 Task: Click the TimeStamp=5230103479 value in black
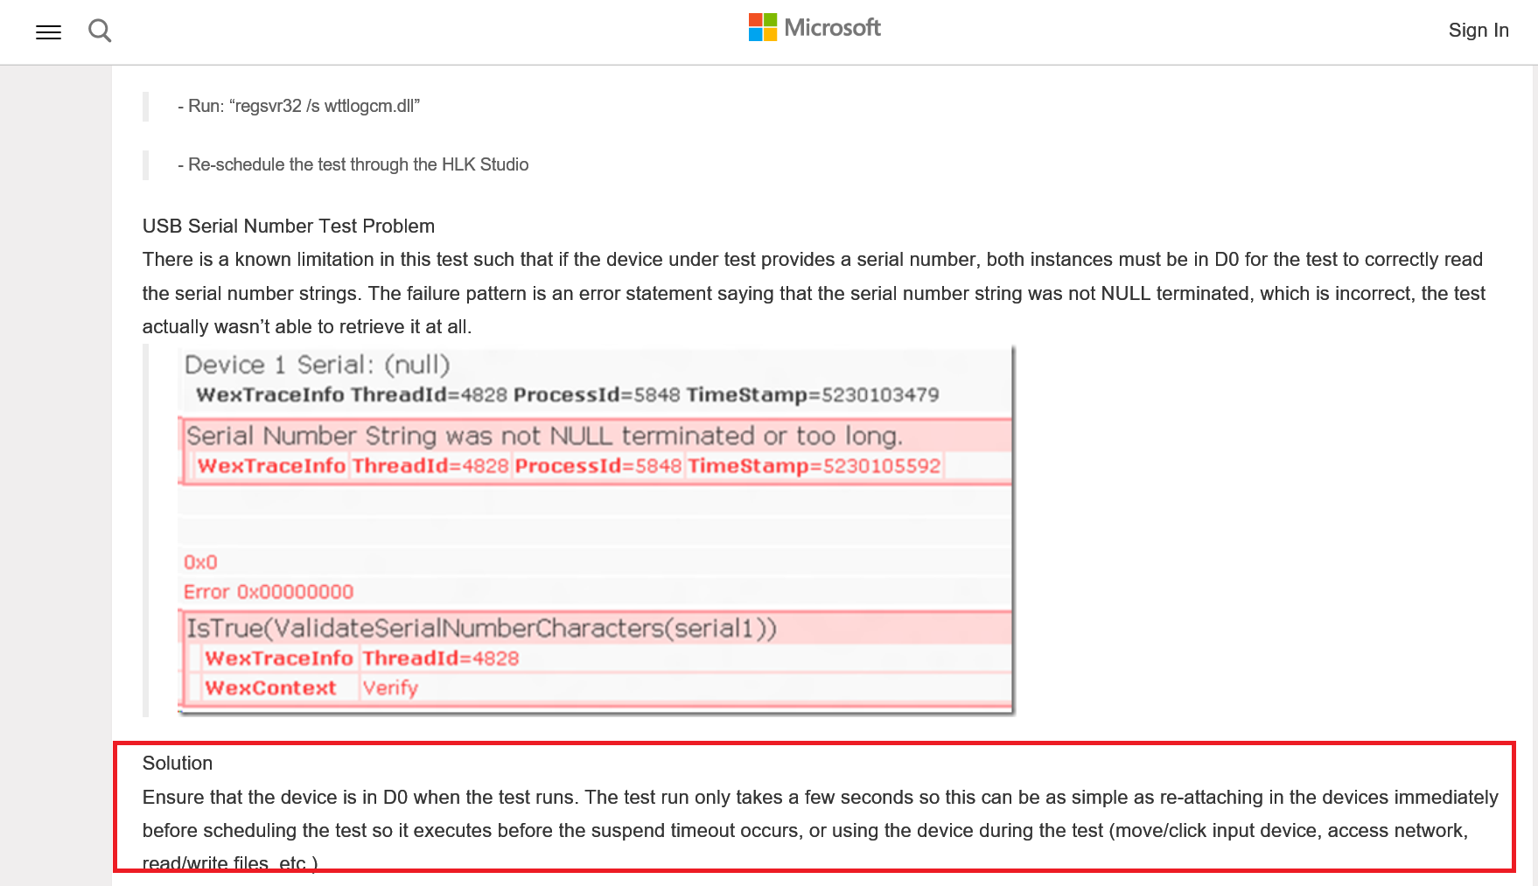click(812, 395)
